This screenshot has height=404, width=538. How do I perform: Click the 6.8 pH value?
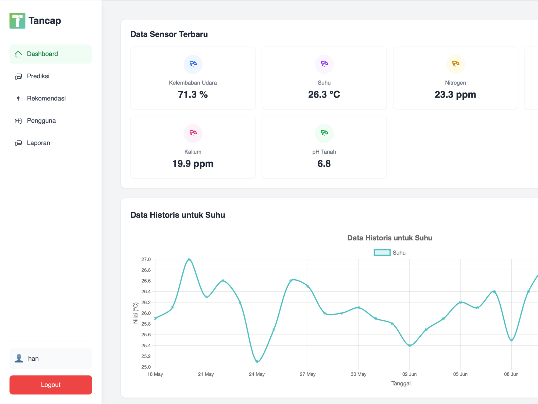[324, 164]
